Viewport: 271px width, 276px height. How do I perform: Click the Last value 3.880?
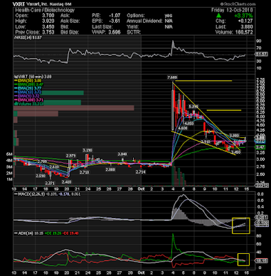tap(246, 27)
